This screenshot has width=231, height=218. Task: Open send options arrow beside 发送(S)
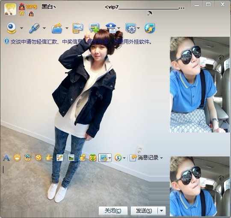pyautogui.click(x=162, y=211)
